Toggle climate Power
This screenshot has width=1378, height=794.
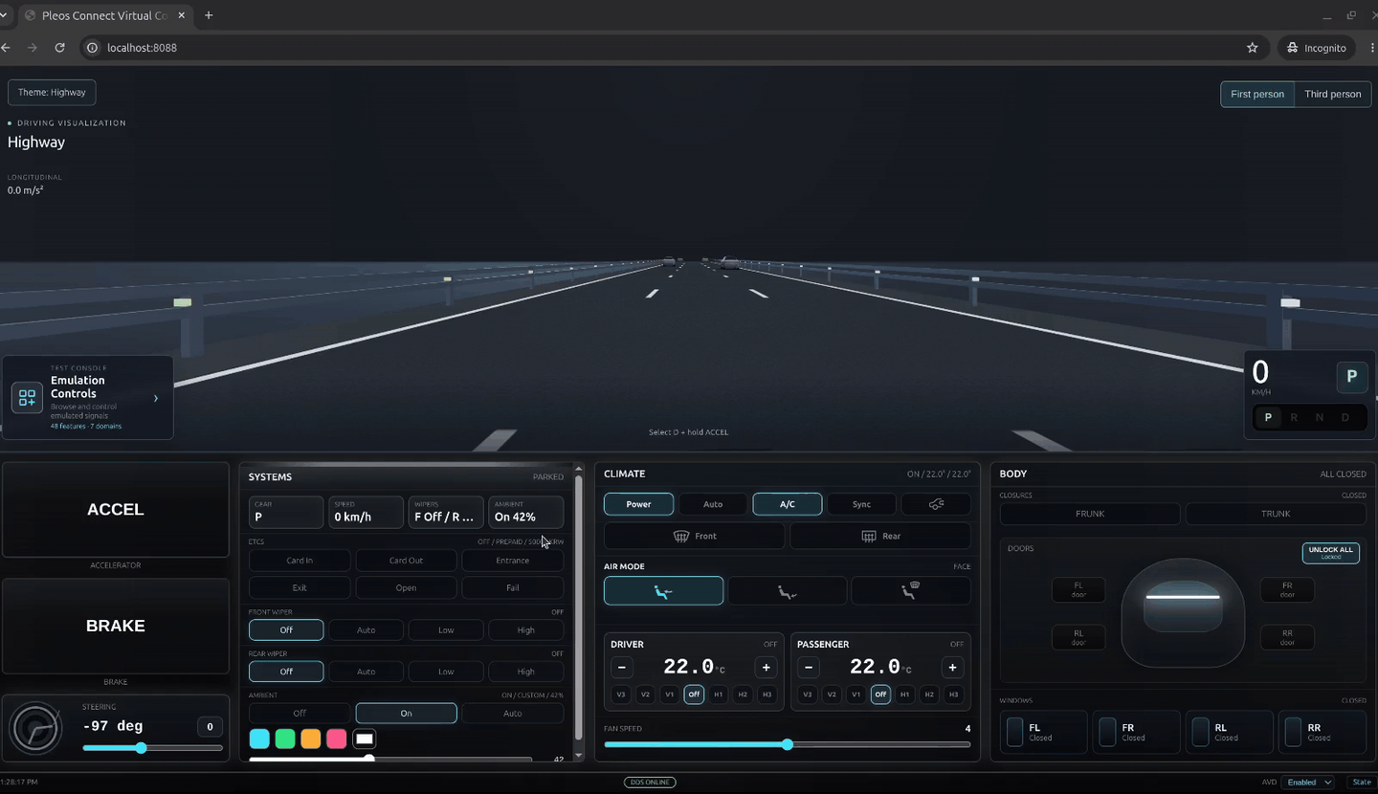[638, 504]
